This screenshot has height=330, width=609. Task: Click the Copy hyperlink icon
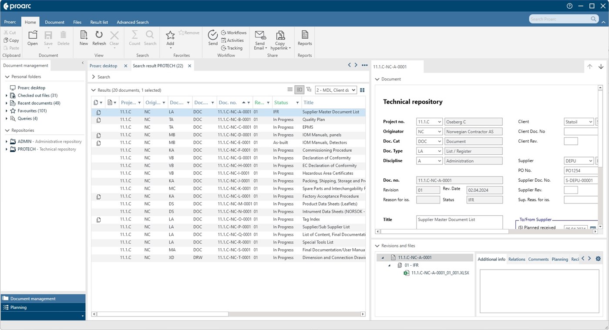click(280, 39)
